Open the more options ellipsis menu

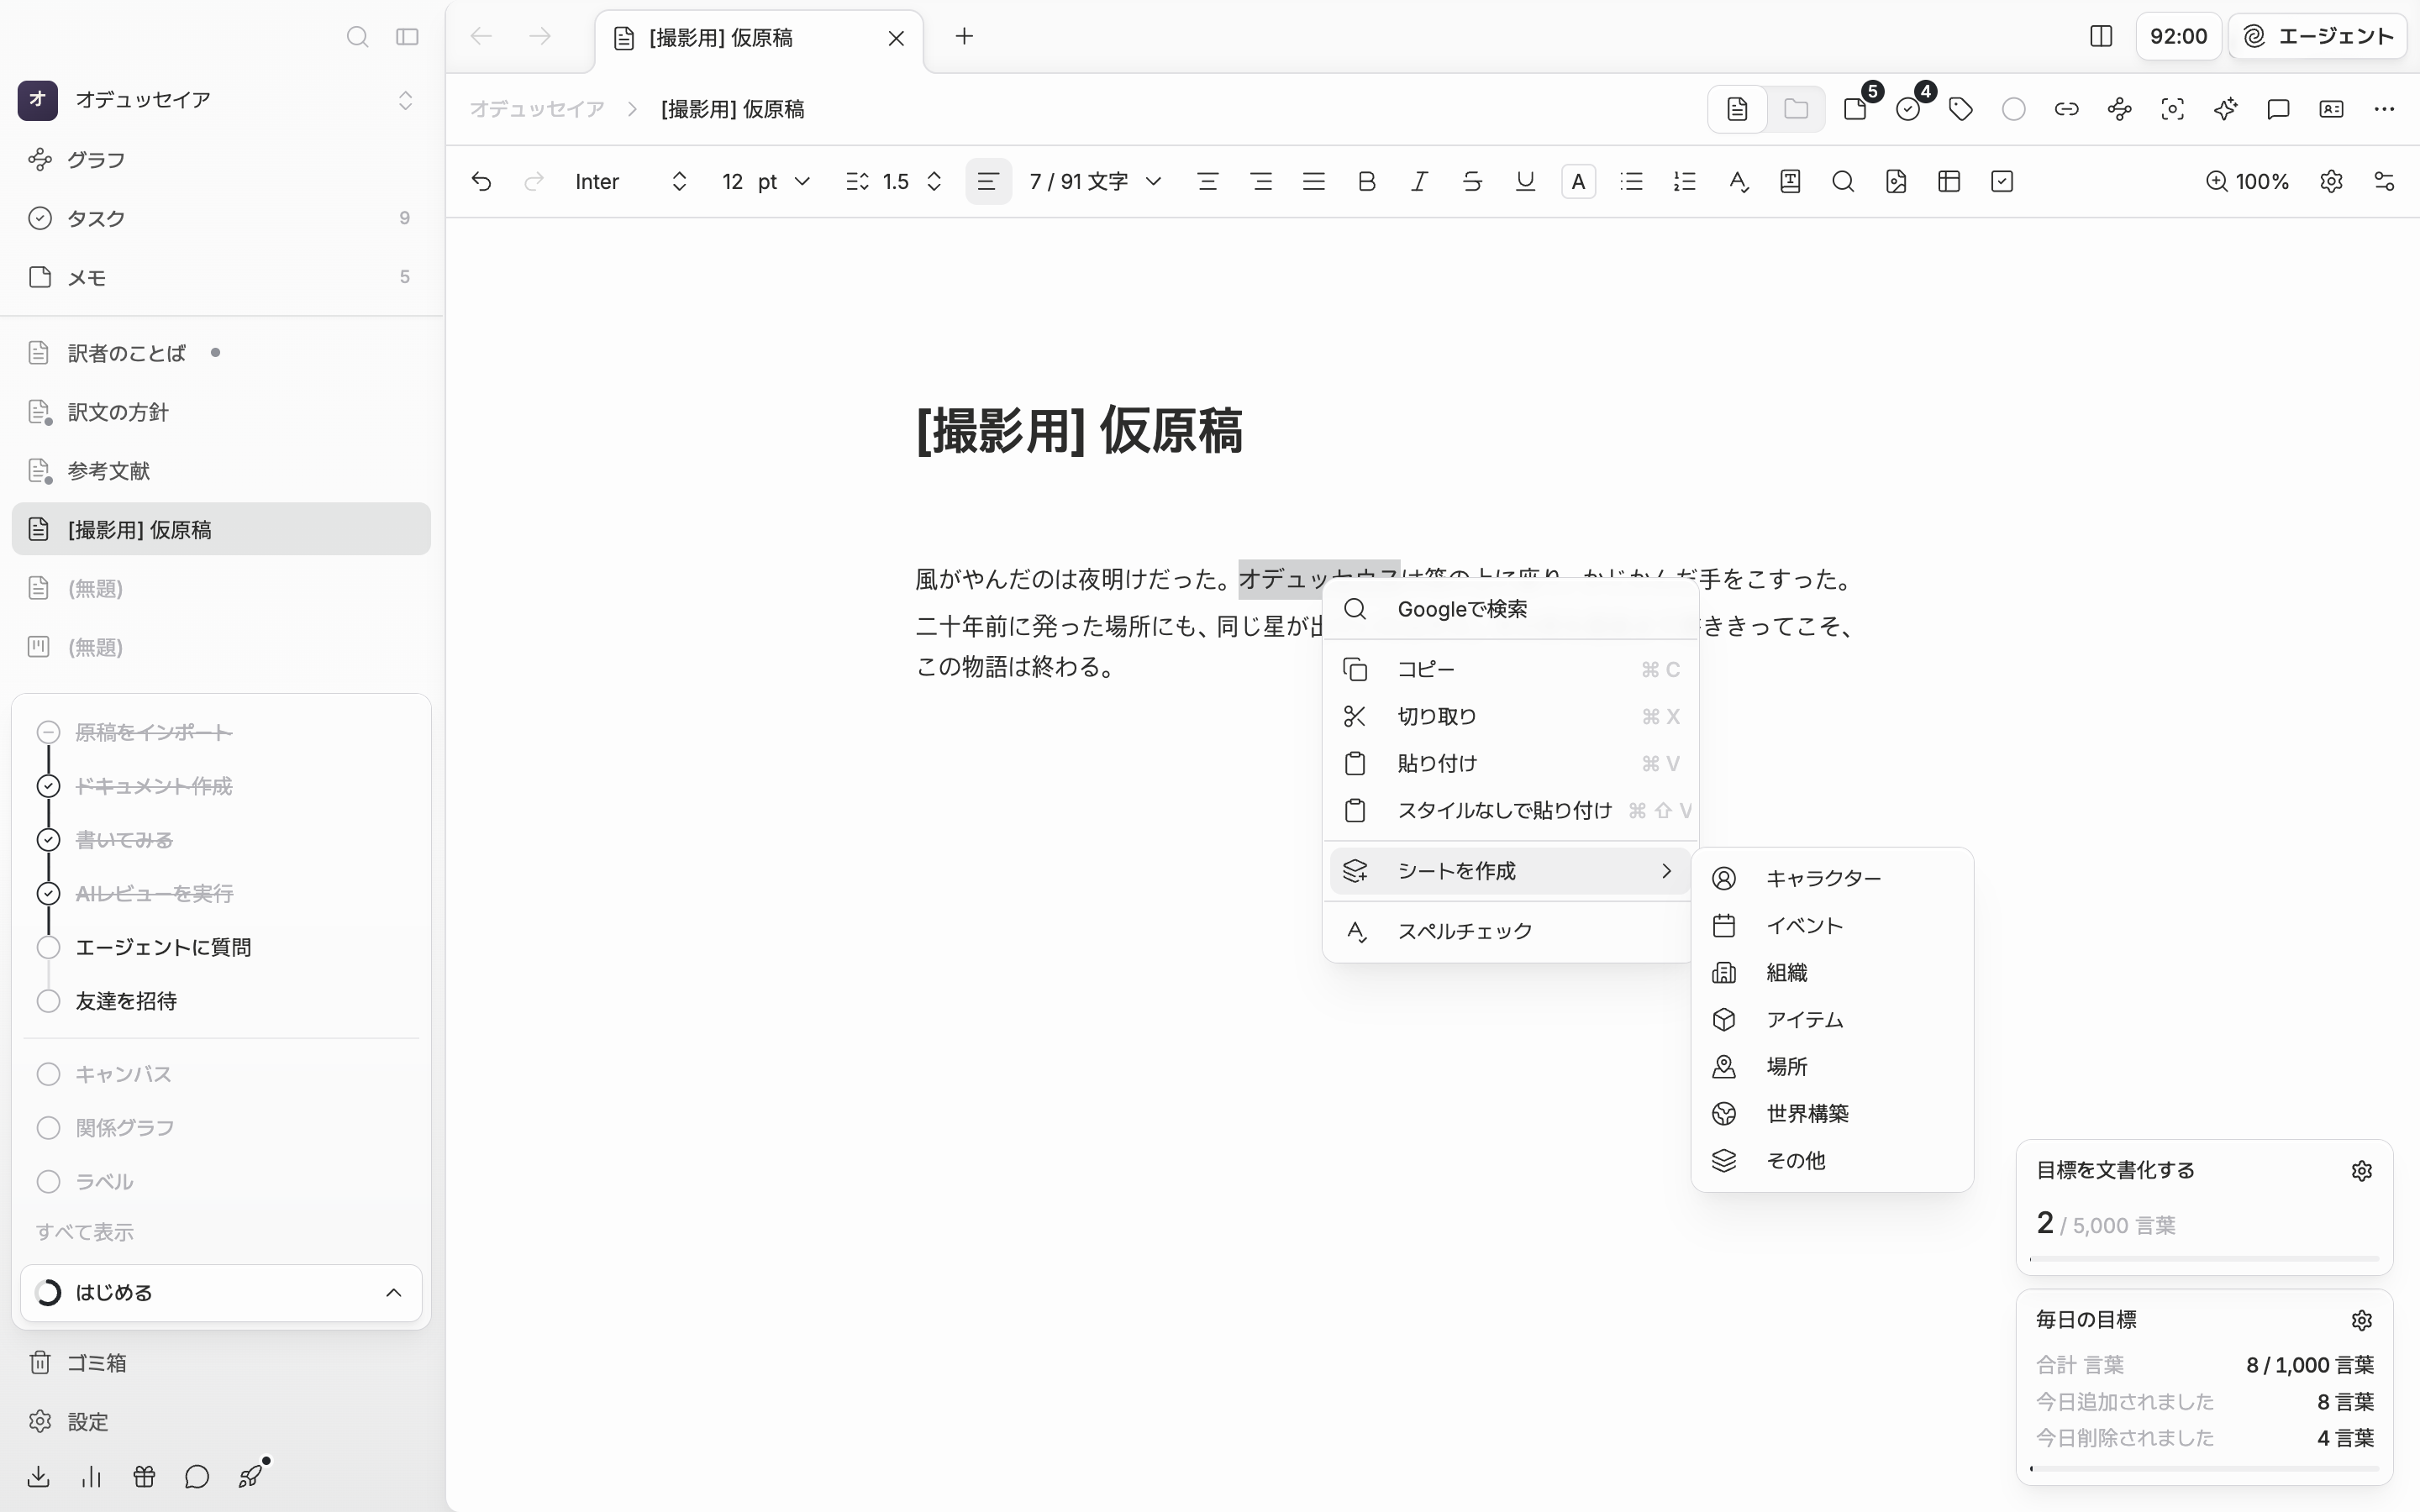[x=2384, y=109]
